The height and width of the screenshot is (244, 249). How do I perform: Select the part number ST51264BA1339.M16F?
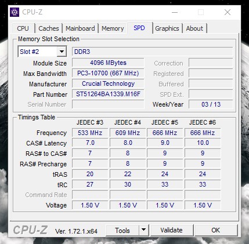pyautogui.click(x=108, y=94)
